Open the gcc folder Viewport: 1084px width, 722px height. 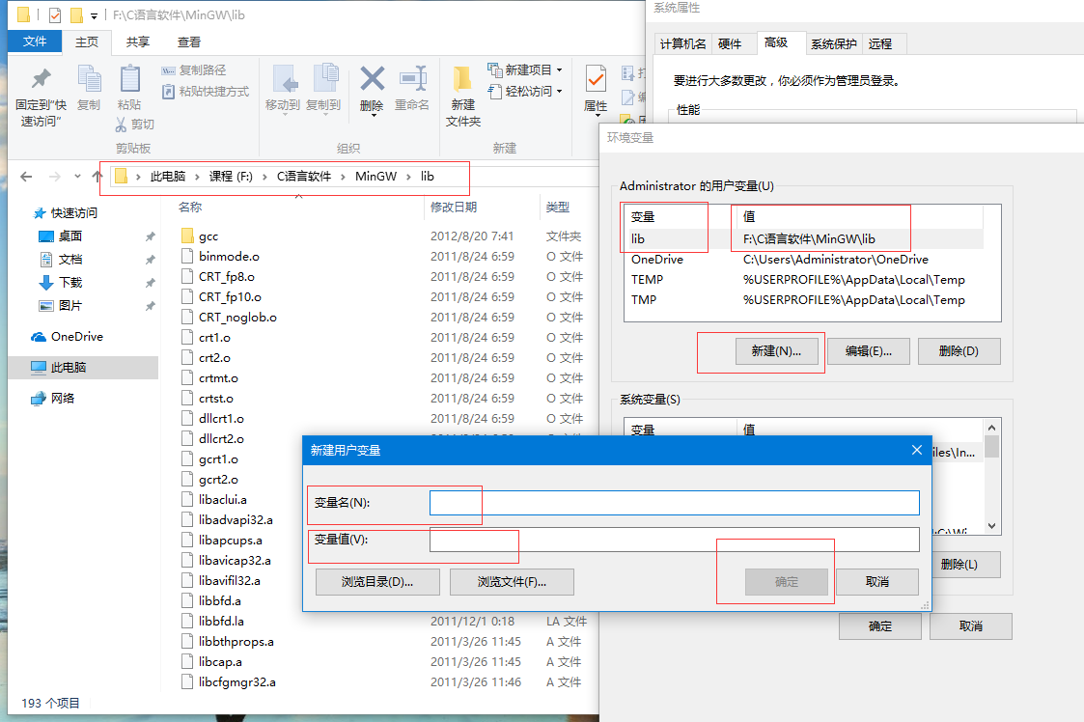(208, 236)
